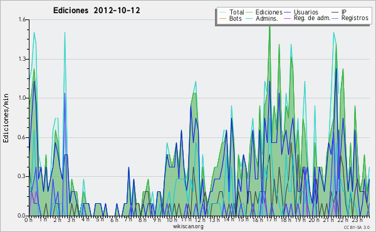Click the chart title 'Ediciones 2012-10-12'
The height and width of the screenshot is (232, 376).
coord(97,11)
